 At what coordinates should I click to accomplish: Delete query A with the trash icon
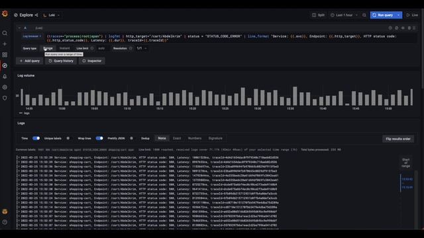tap(409, 28)
